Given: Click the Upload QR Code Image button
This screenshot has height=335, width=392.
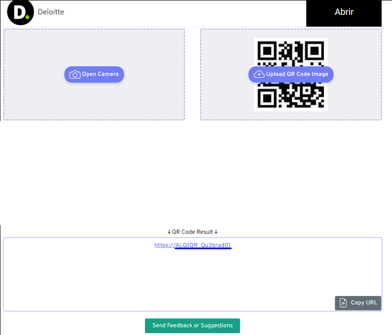Looking at the screenshot, I should pos(291,74).
